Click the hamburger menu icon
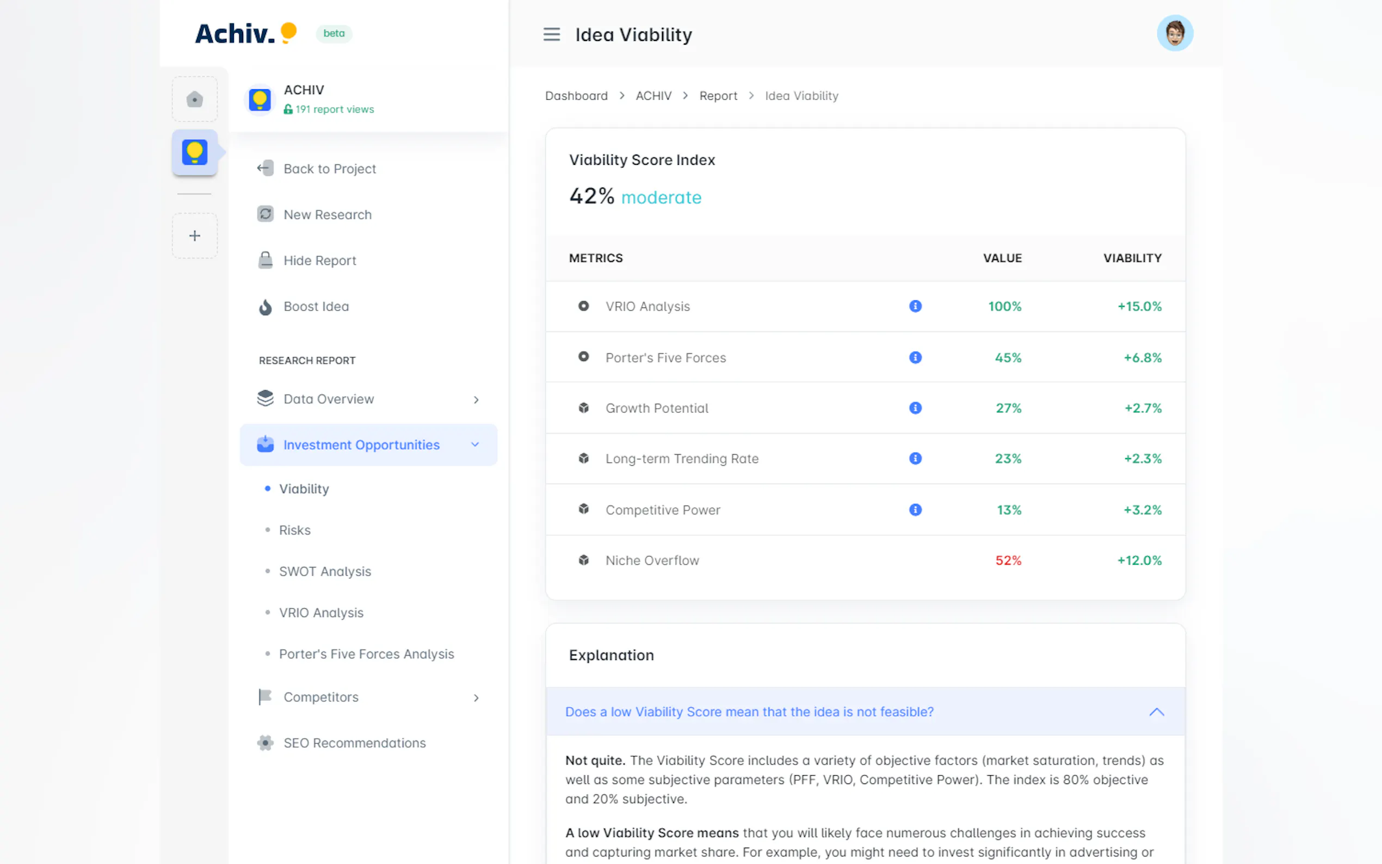1382x864 pixels. pos(551,34)
